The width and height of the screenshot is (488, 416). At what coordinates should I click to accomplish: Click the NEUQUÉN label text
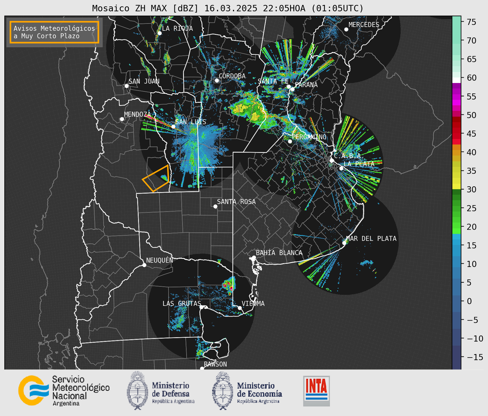[159, 260]
